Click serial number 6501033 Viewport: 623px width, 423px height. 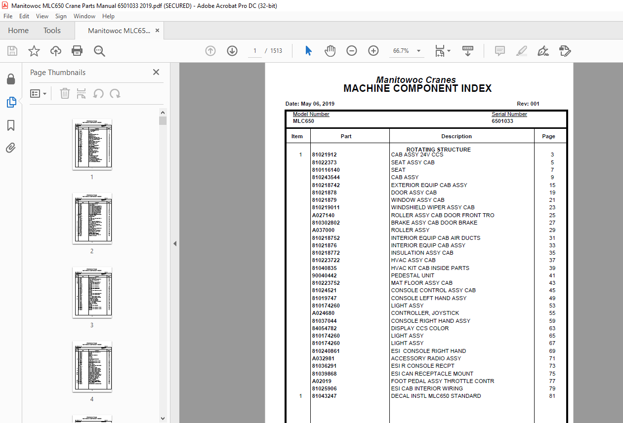(502, 121)
